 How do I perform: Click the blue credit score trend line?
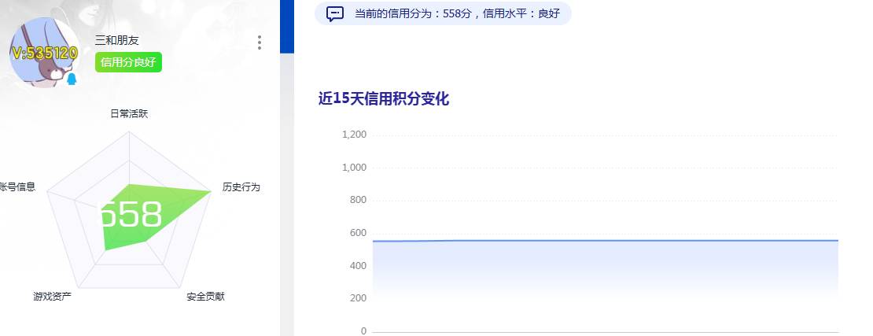[x=605, y=241]
